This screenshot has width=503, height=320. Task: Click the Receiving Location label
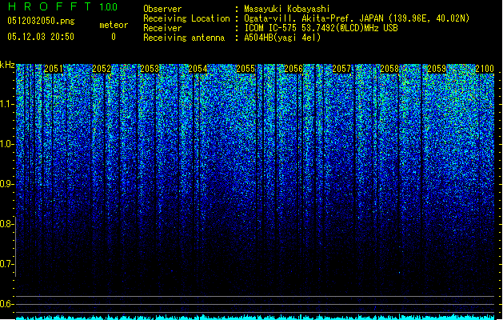(186, 18)
